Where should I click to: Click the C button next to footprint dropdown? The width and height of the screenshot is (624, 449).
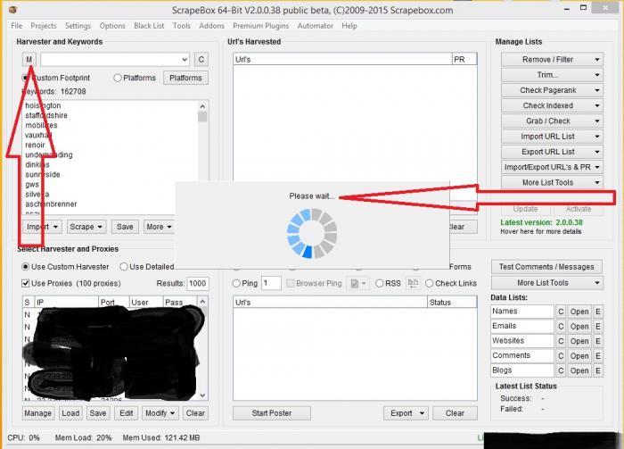[x=201, y=60]
